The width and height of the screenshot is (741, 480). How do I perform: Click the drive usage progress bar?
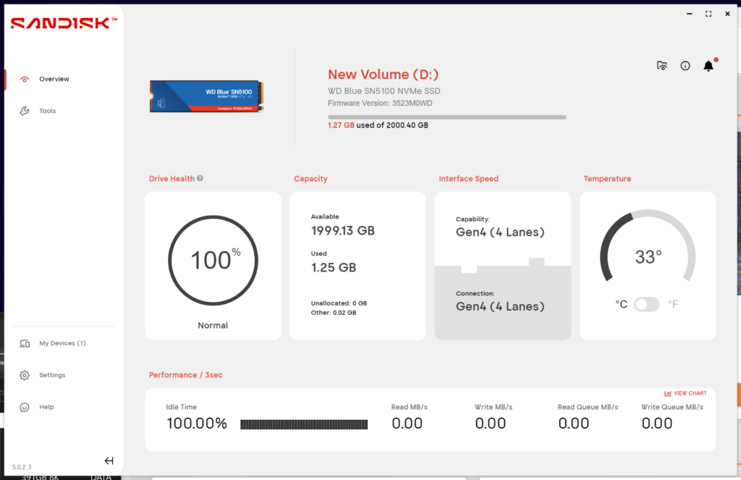(x=447, y=117)
